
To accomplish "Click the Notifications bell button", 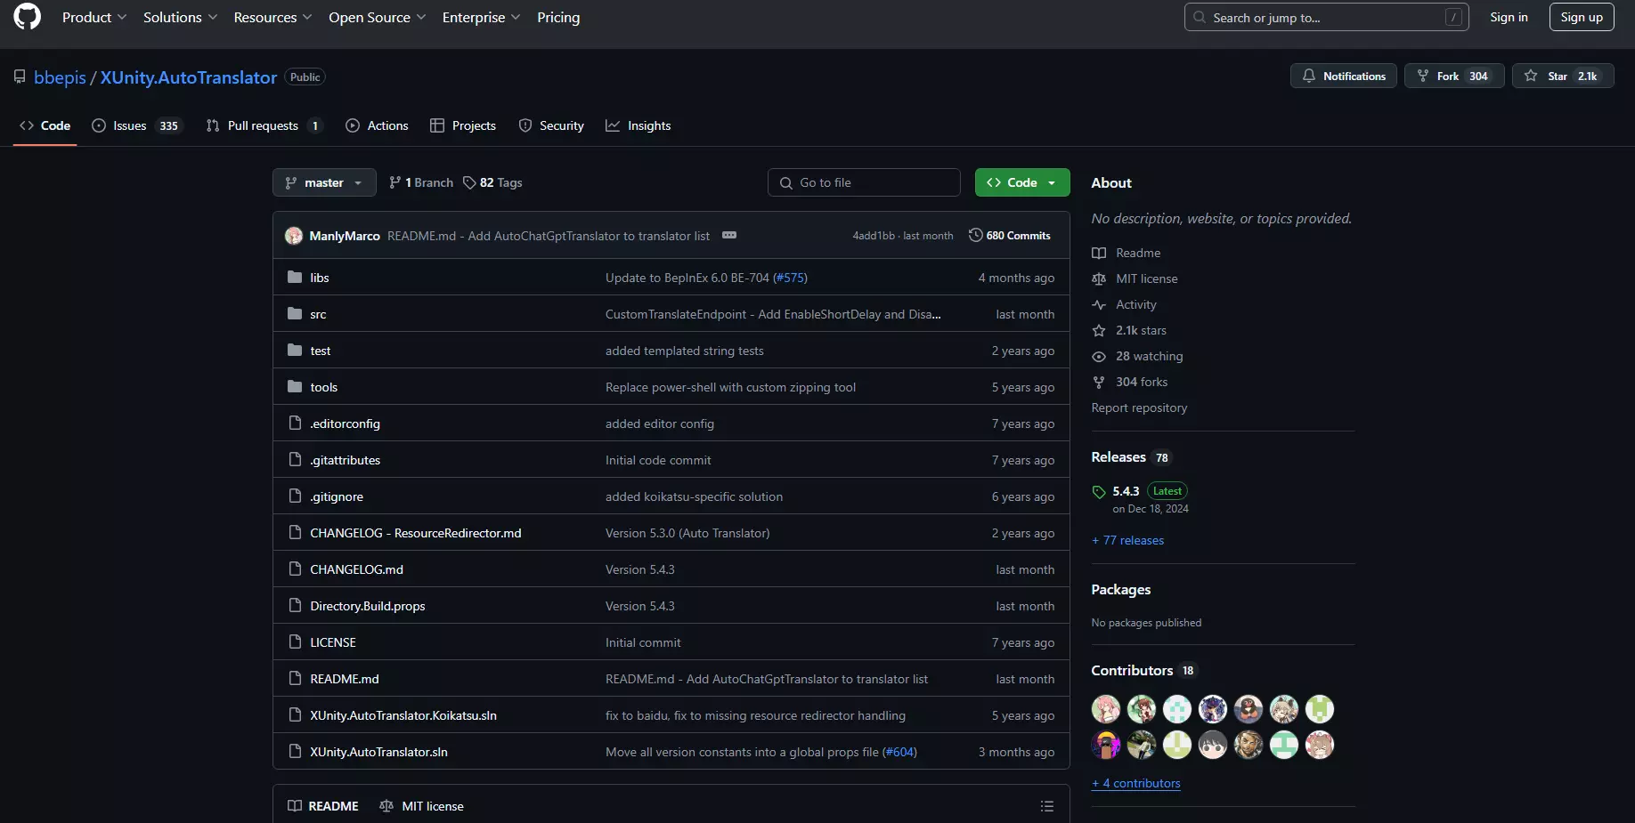I will pos(1344,76).
